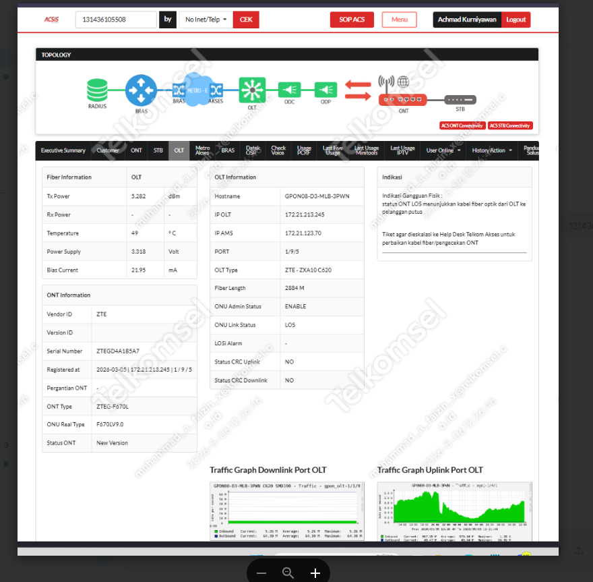The image size is (593, 582).
Task: Click the PORT value 1/9/5
Action: 292,252
